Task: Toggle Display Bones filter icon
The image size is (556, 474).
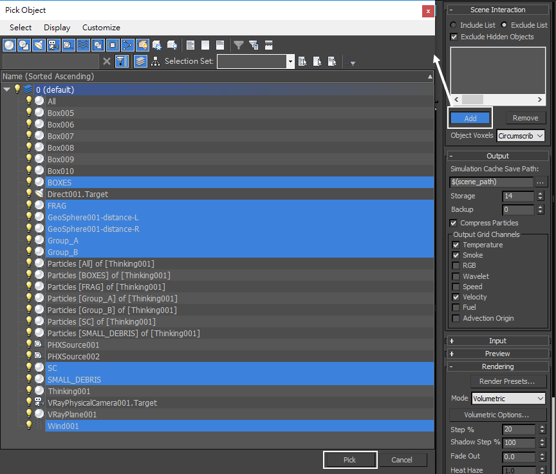Action: click(127, 45)
